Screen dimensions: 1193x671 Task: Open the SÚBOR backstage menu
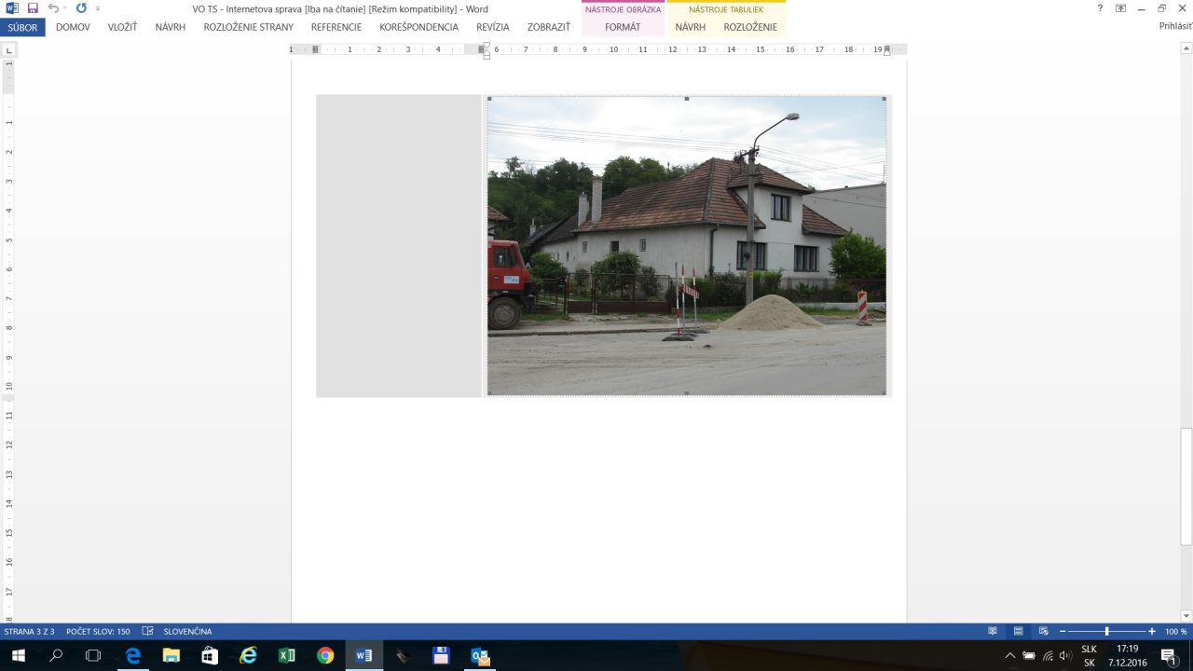22,27
